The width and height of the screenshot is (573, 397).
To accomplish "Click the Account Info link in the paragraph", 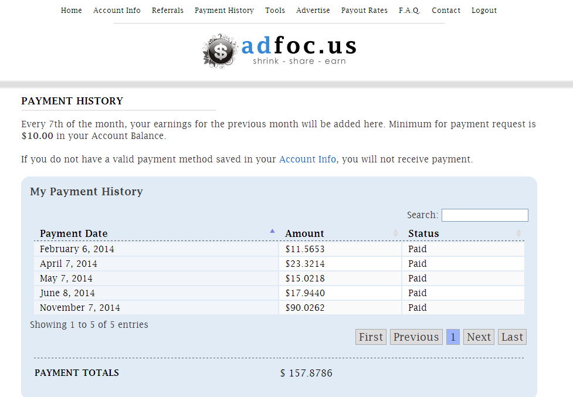I will pos(307,160).
